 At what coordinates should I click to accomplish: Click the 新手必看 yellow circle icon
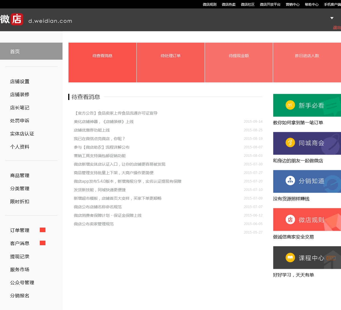click(x=290, y=105)
